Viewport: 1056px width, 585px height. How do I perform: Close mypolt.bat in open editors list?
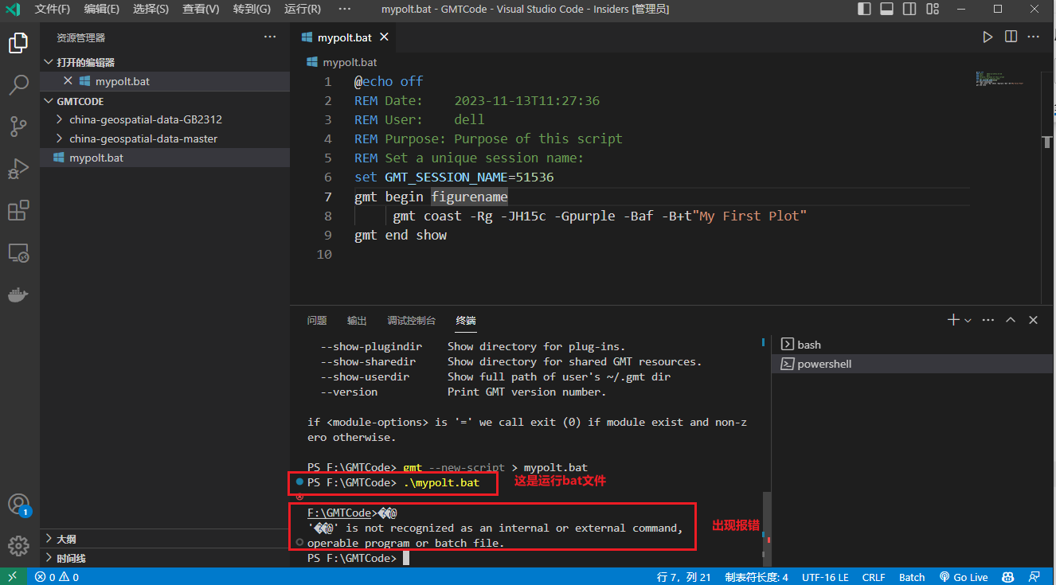tap(68, 81)
